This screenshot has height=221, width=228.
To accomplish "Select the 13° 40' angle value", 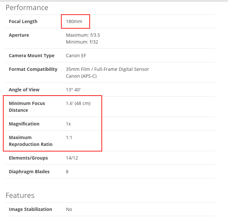I will click(x=73, y=90).
